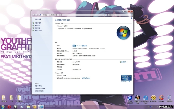174x109 pixels.
Task: Open the Recycle Bin desktop icon
Action: coord(169,99)
